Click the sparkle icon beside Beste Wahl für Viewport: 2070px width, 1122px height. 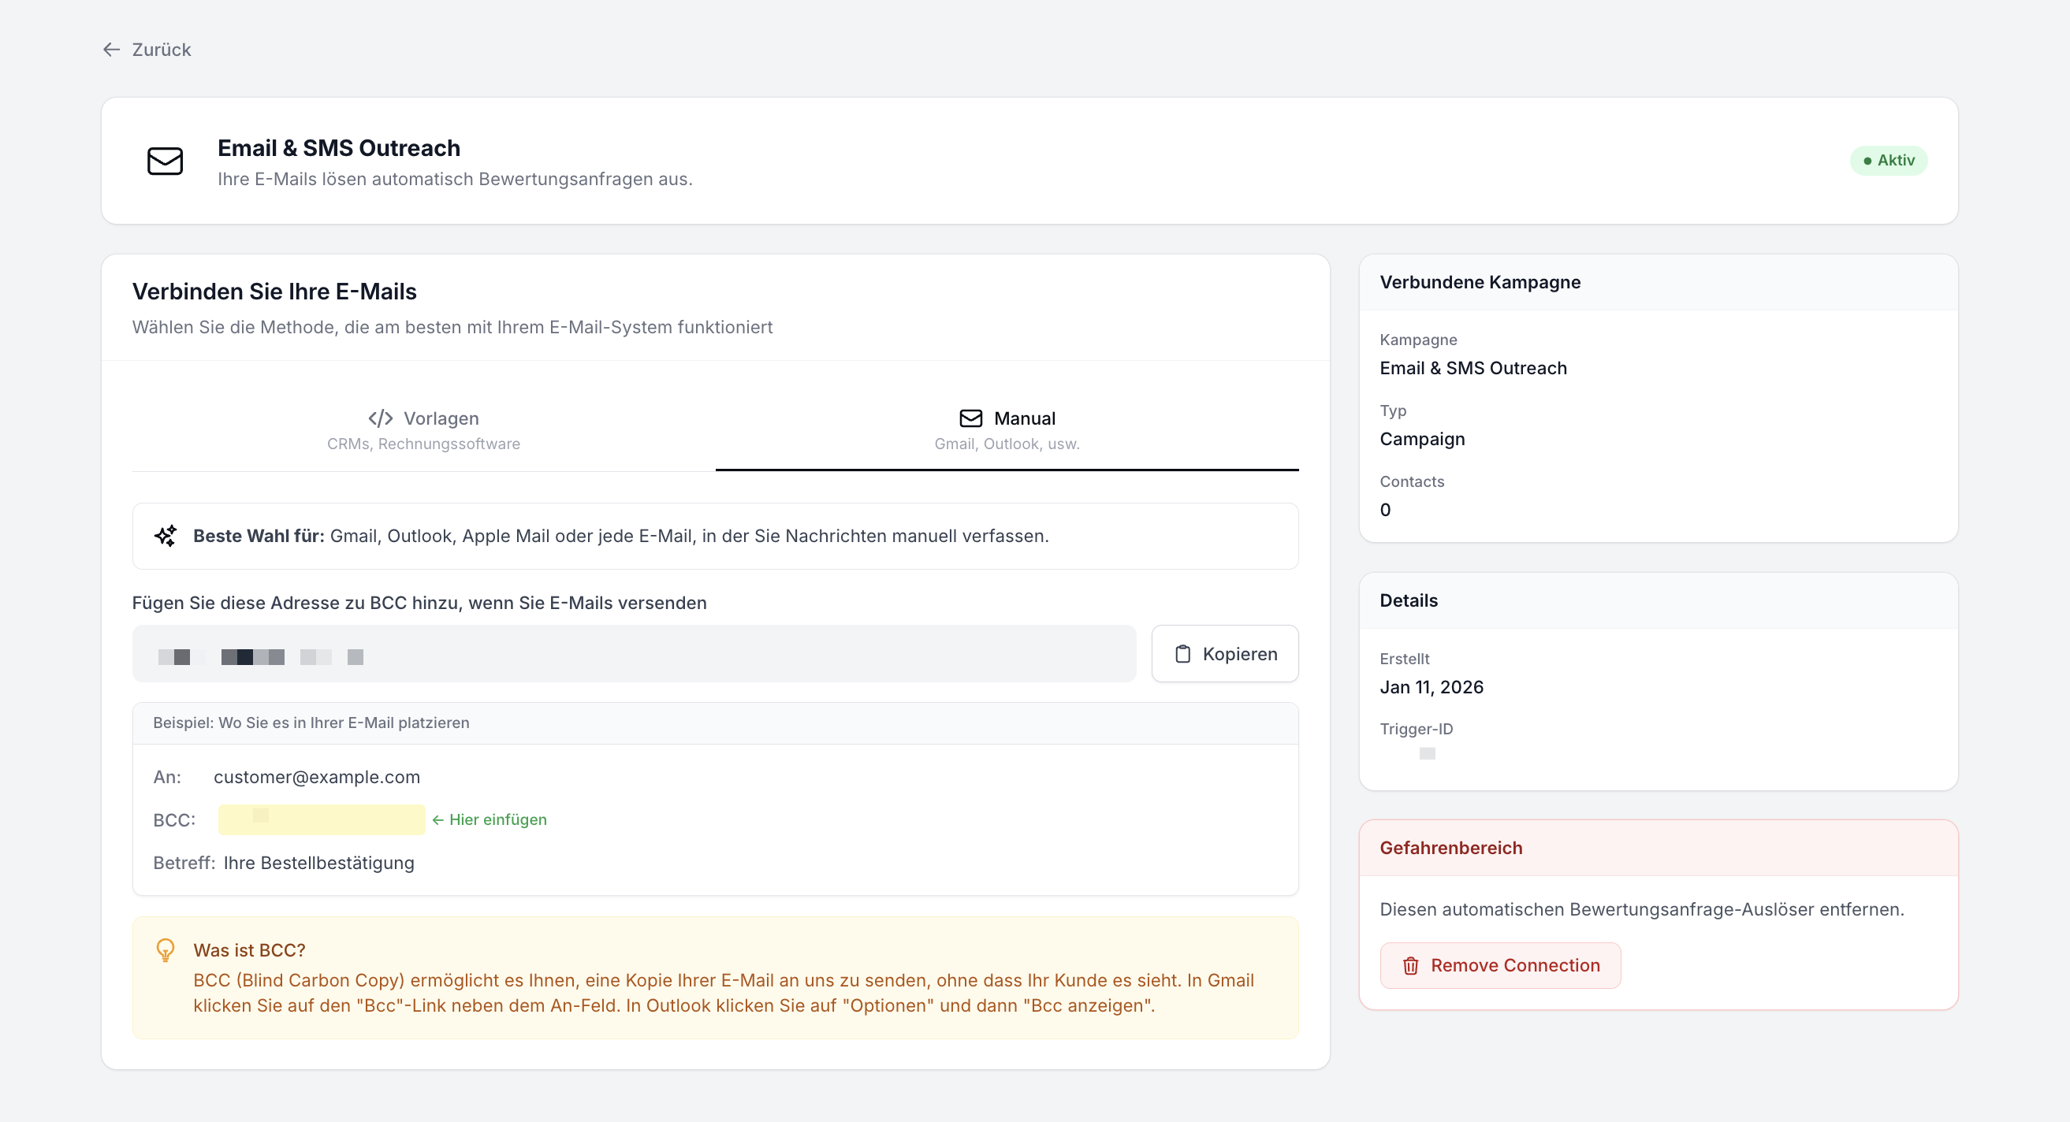pyautogui.click(x=166, y=536)
